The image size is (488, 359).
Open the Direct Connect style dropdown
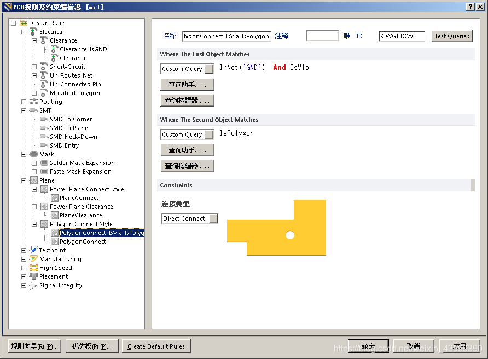pos(213,219)
